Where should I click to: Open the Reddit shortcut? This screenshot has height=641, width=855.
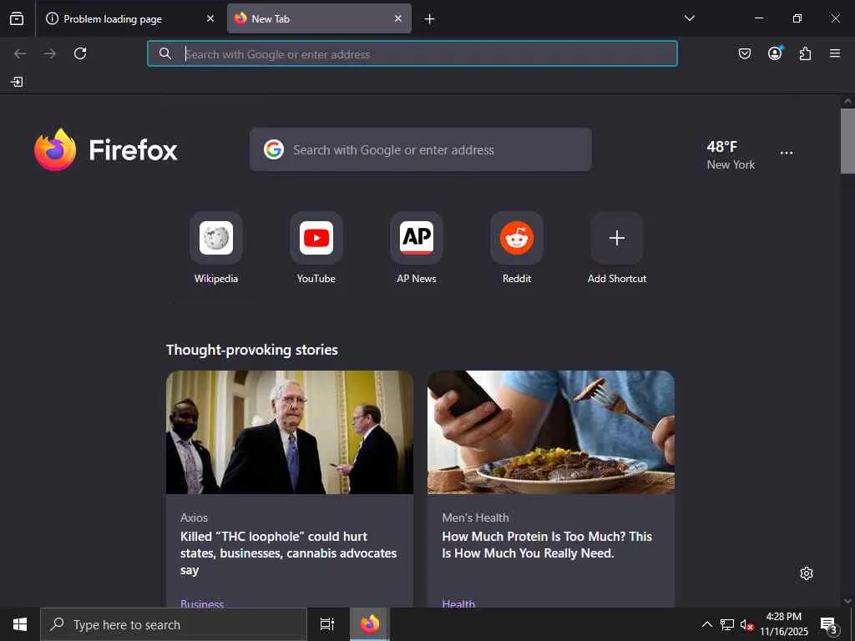click(x=517, y=248)
